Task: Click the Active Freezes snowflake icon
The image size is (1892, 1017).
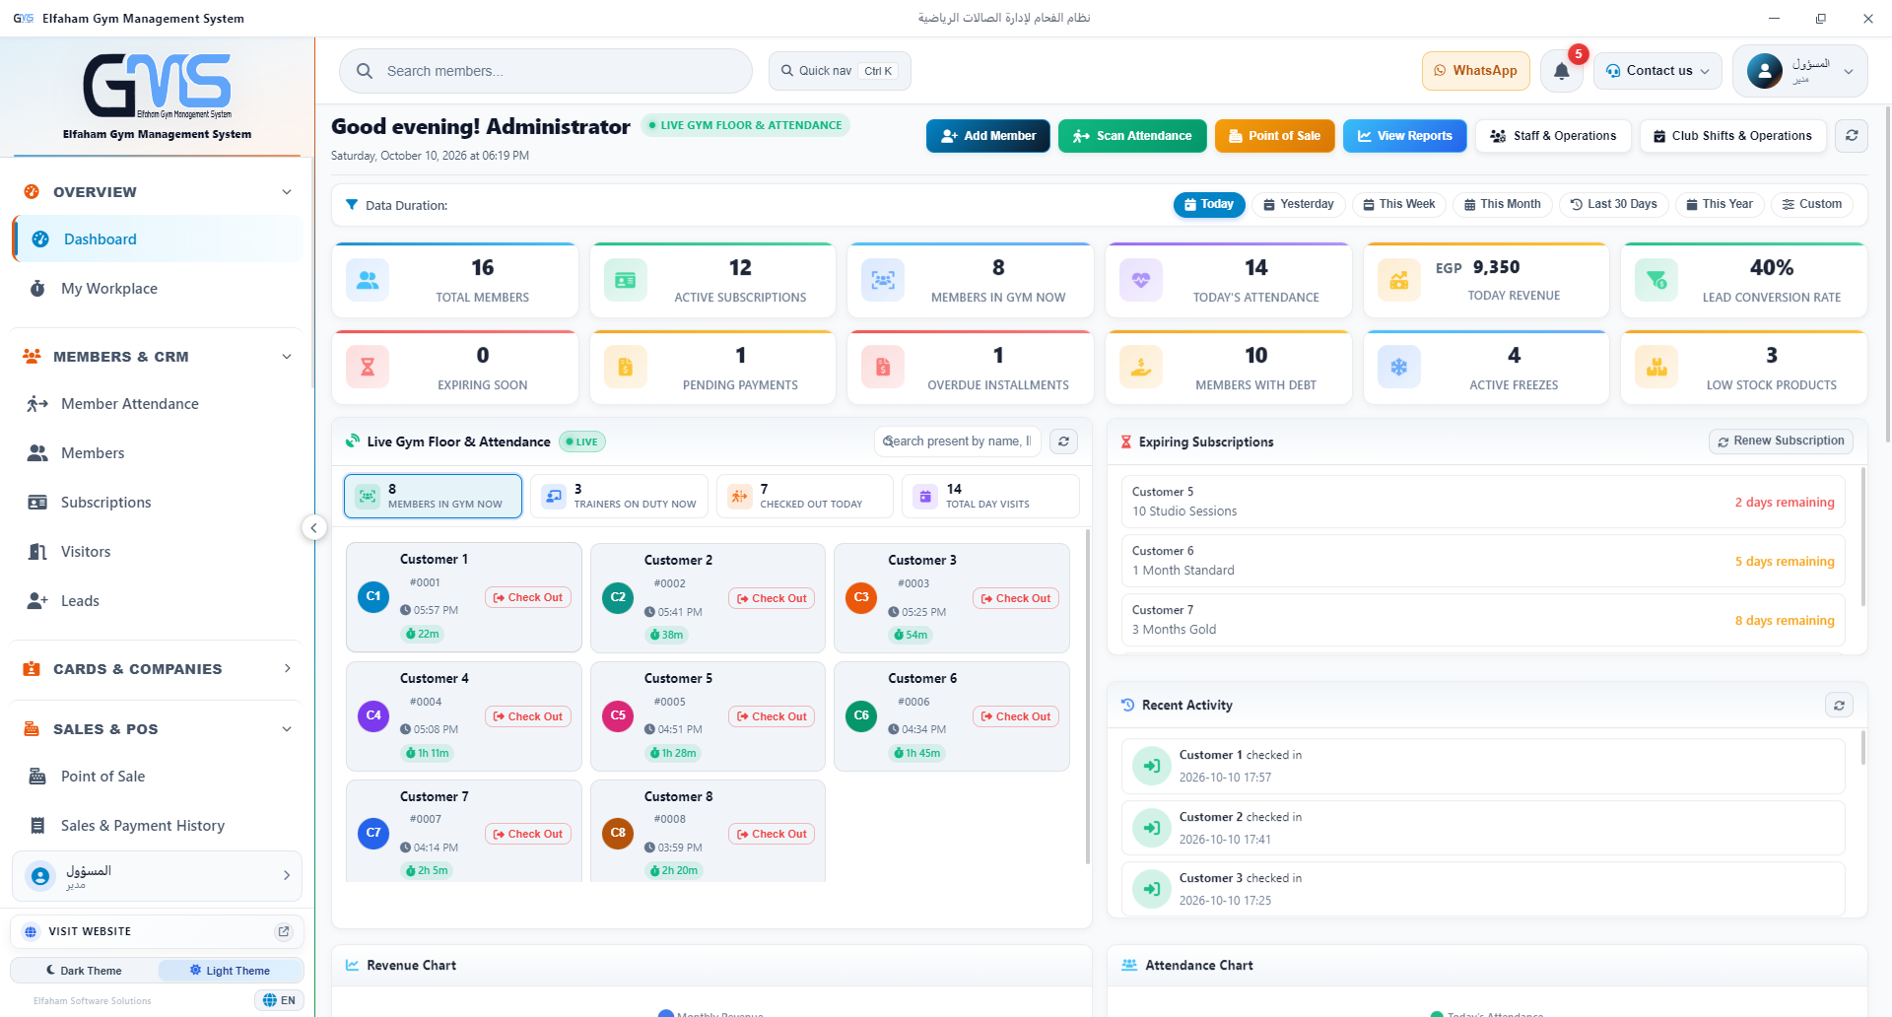Action: click(1399, 368)
